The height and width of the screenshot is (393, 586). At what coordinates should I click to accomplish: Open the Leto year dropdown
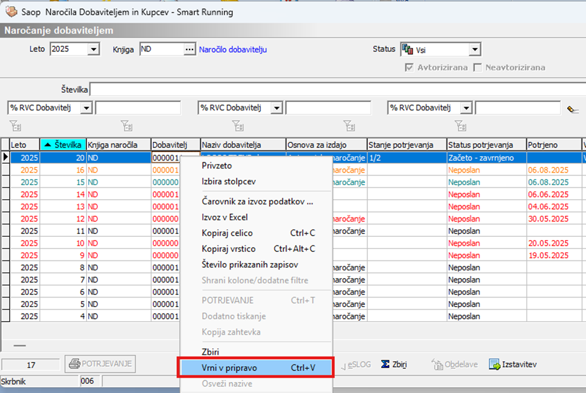[94, 49]
